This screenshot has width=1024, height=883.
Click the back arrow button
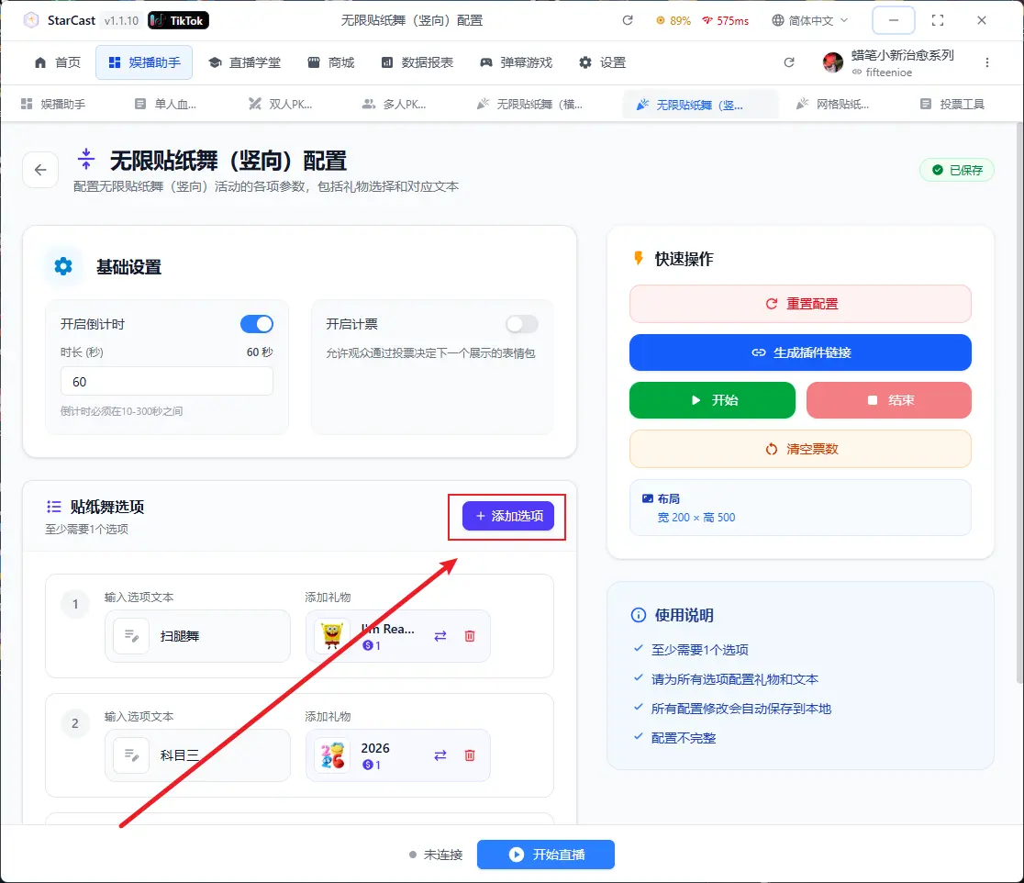(40, 170)
